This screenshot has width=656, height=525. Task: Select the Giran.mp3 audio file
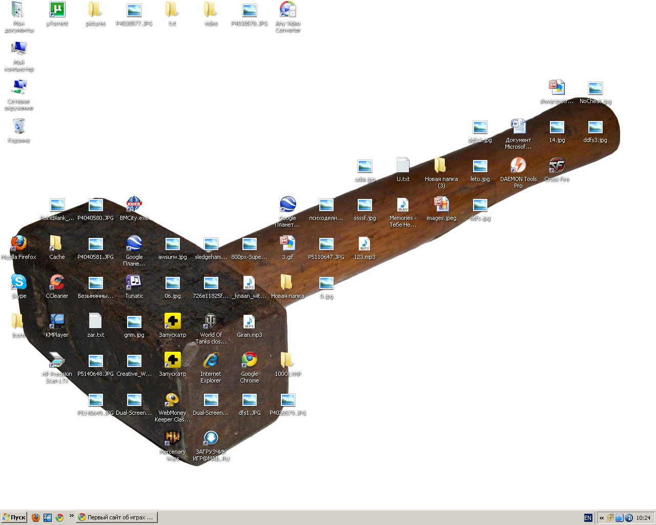coord(250,326)
